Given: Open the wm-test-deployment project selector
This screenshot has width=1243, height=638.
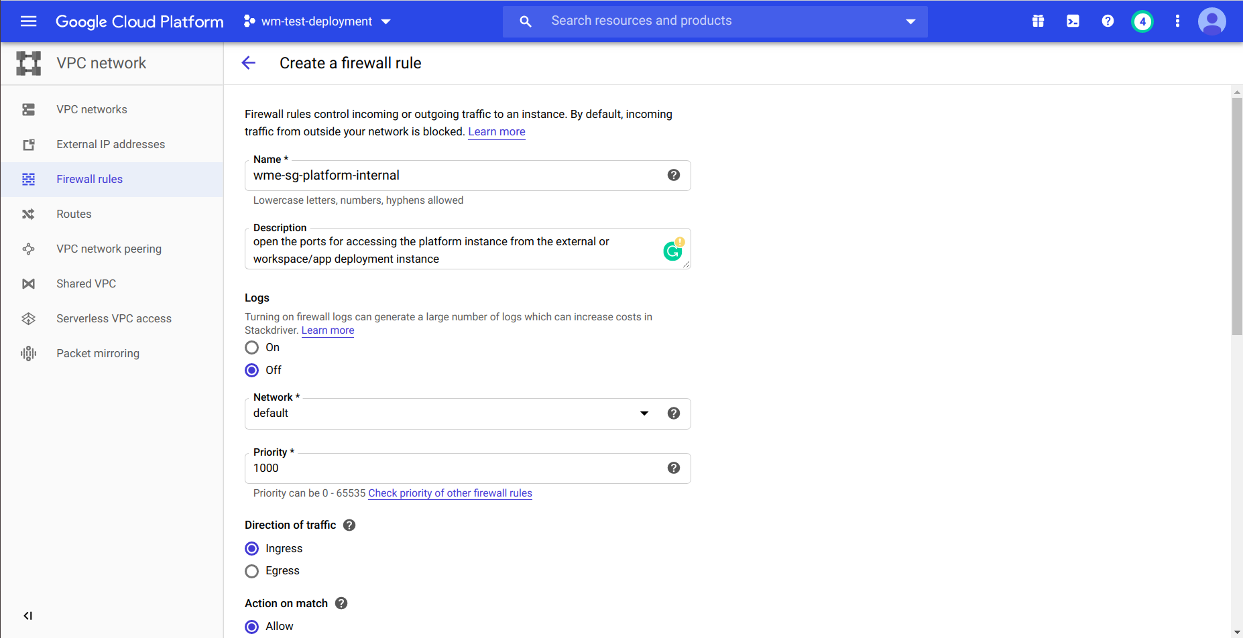Looking at the screenshot, I should [317, 21].
